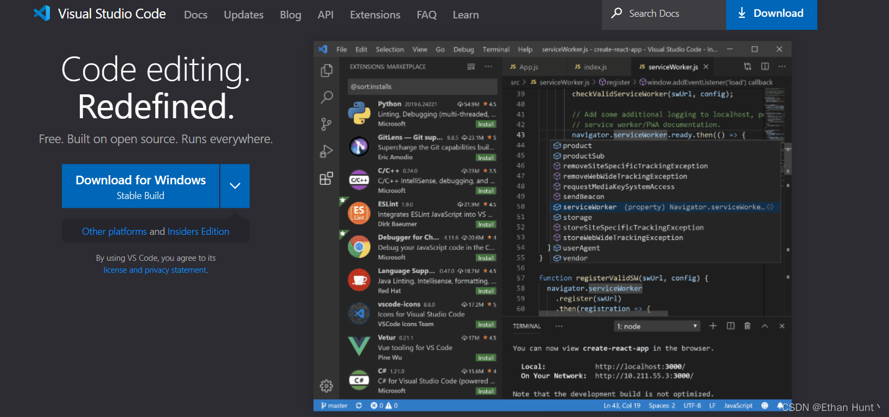Click the '@sort:installs' extension search box
The width and height of the screenshot is (889, 417).
coord(422,87)
